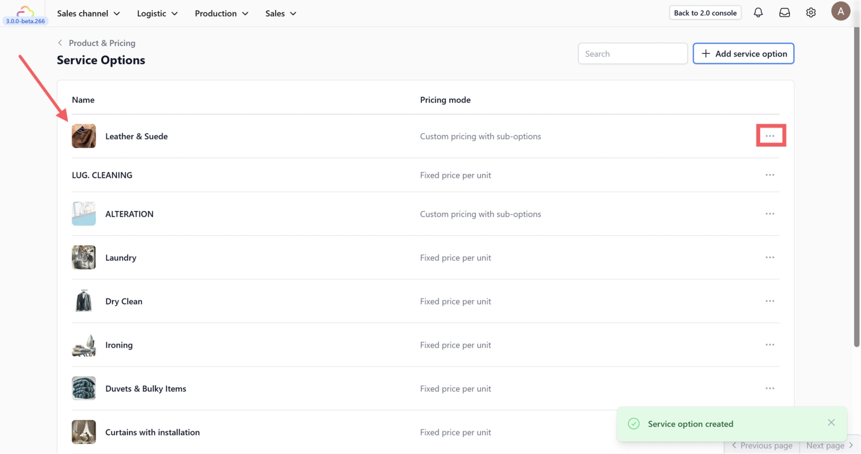
Task: Dismiss the Service option created notification
Action: [831, 423]
